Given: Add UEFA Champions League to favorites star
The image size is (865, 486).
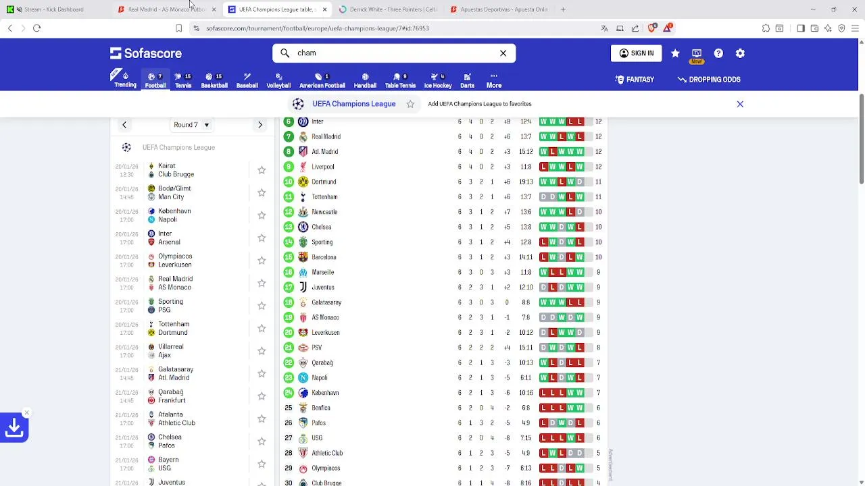Looking at the screenshot, I should tap(410, 104).
